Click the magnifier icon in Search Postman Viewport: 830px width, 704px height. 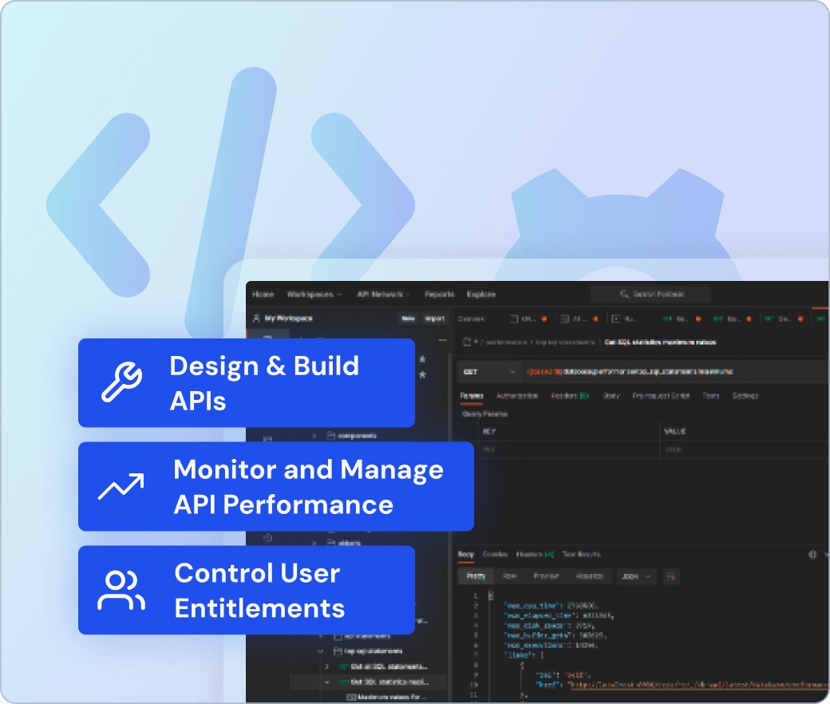625,294
